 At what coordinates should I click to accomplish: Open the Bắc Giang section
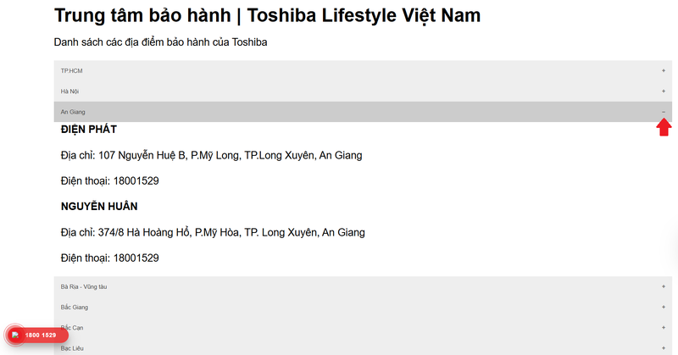coord(363,307)
